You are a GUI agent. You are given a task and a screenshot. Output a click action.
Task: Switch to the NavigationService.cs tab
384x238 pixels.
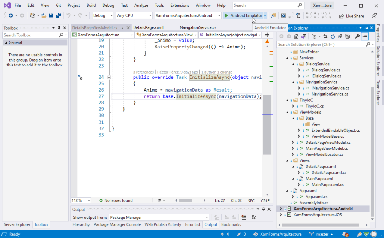point(198,27)
